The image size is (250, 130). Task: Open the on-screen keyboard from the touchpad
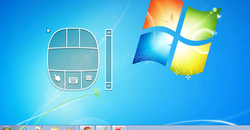73,80
